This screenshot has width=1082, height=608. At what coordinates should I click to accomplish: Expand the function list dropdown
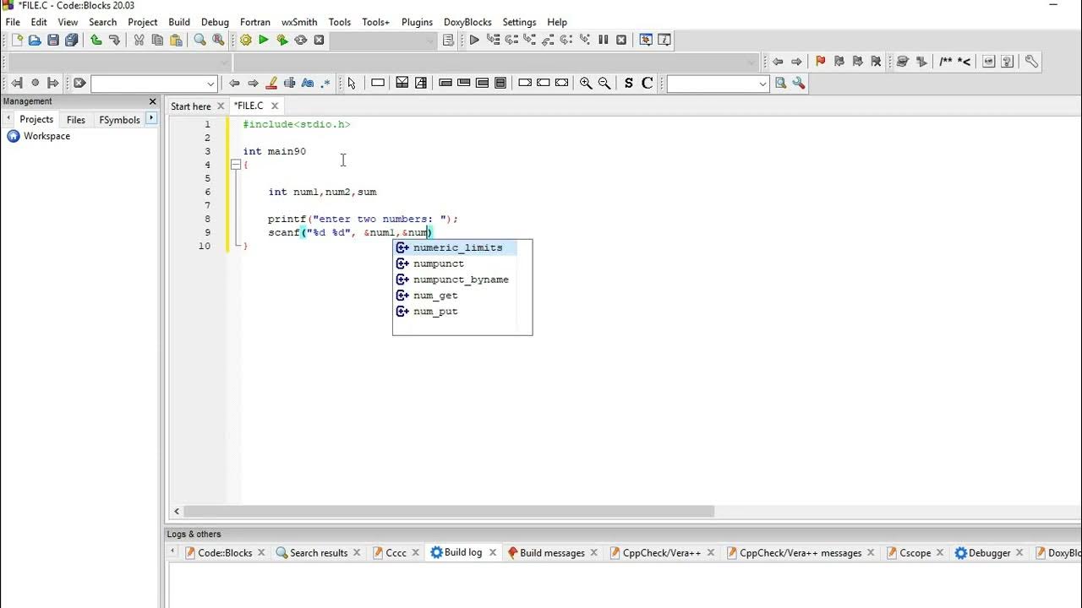point(751,62)
